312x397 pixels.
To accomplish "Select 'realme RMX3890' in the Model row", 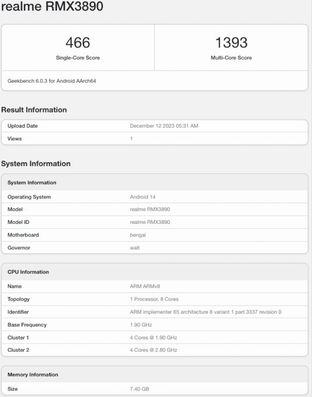I will [x=150, y=209].
